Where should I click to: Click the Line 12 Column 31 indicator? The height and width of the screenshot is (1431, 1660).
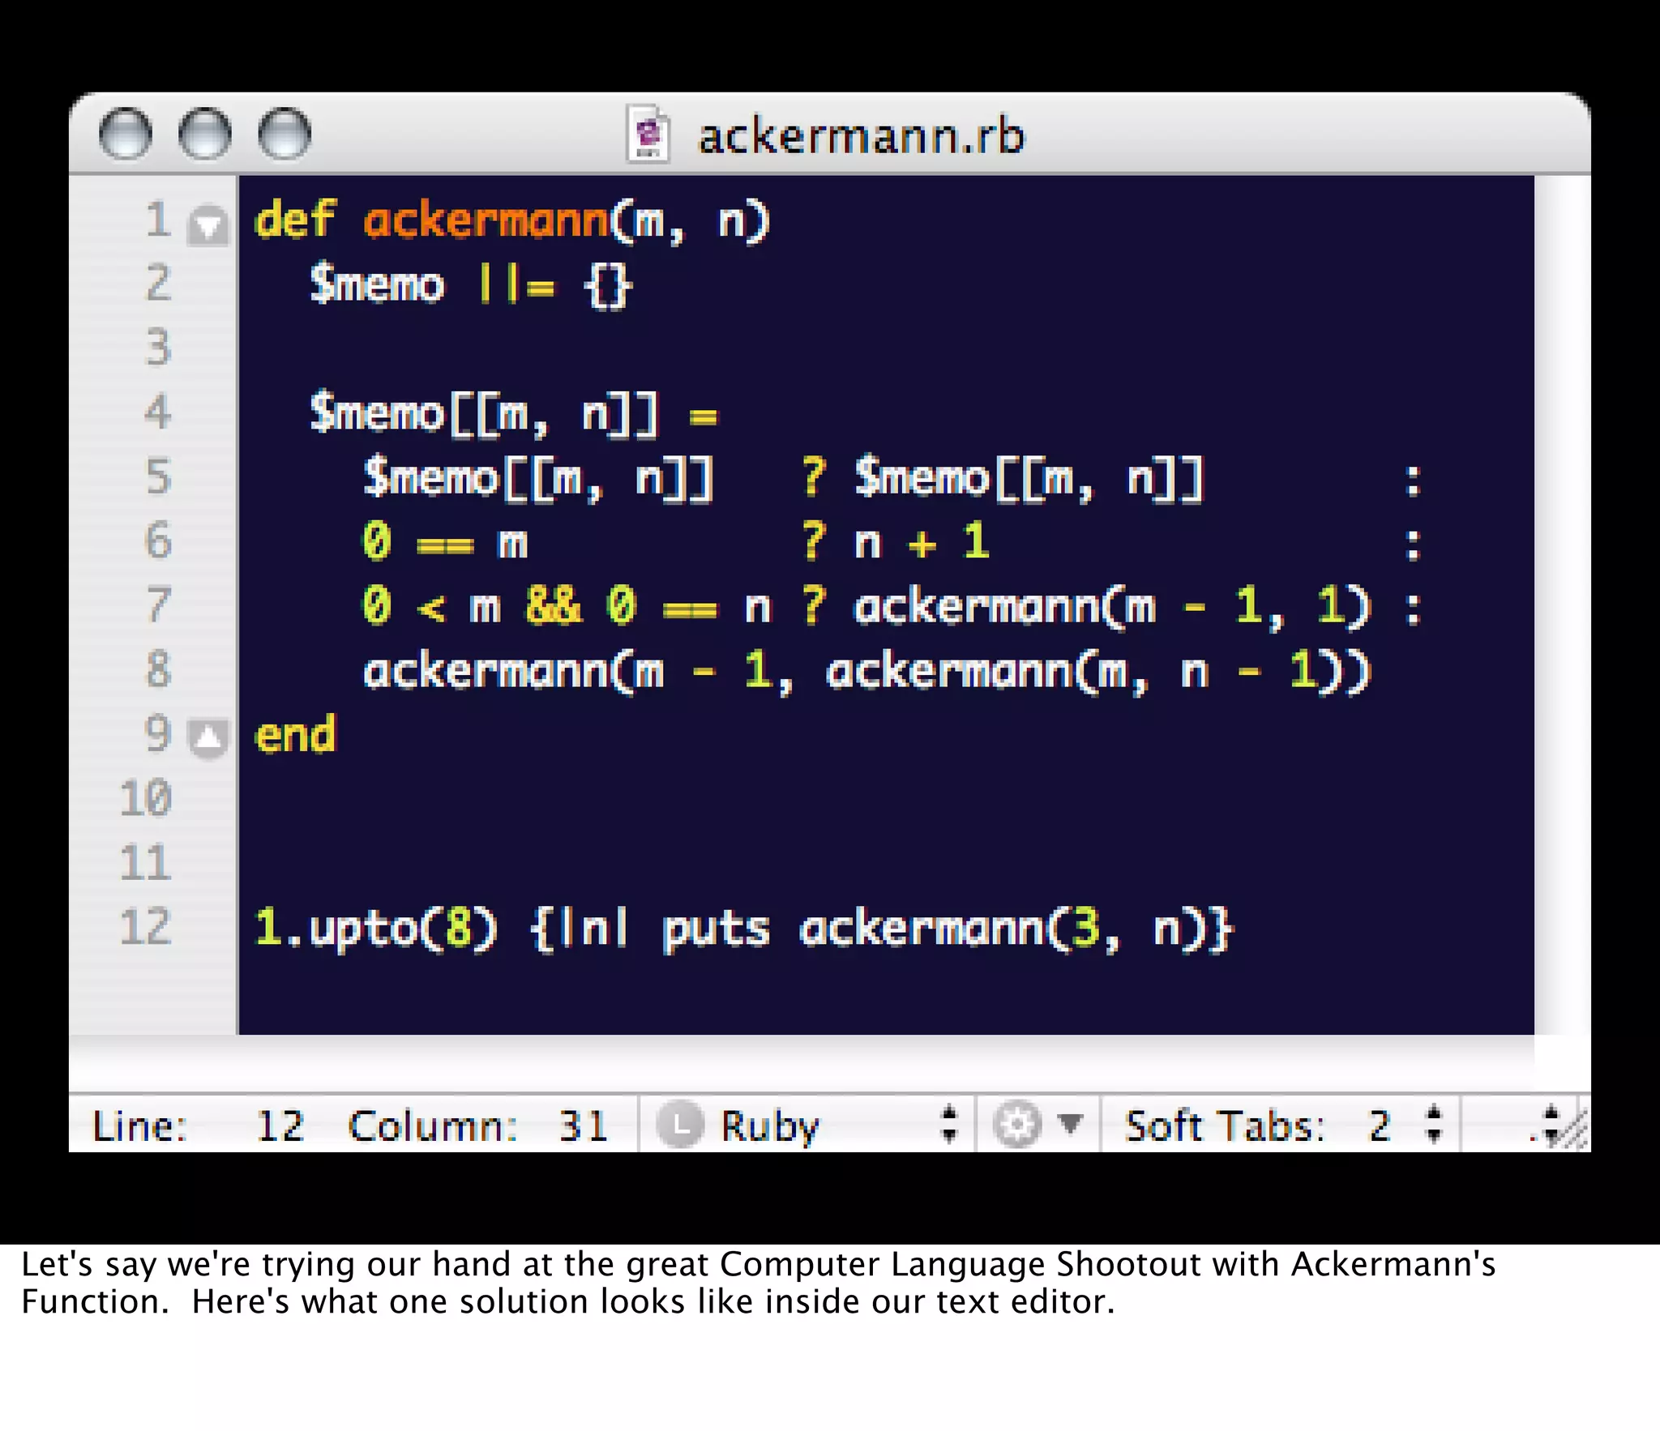coord(351,1126)
